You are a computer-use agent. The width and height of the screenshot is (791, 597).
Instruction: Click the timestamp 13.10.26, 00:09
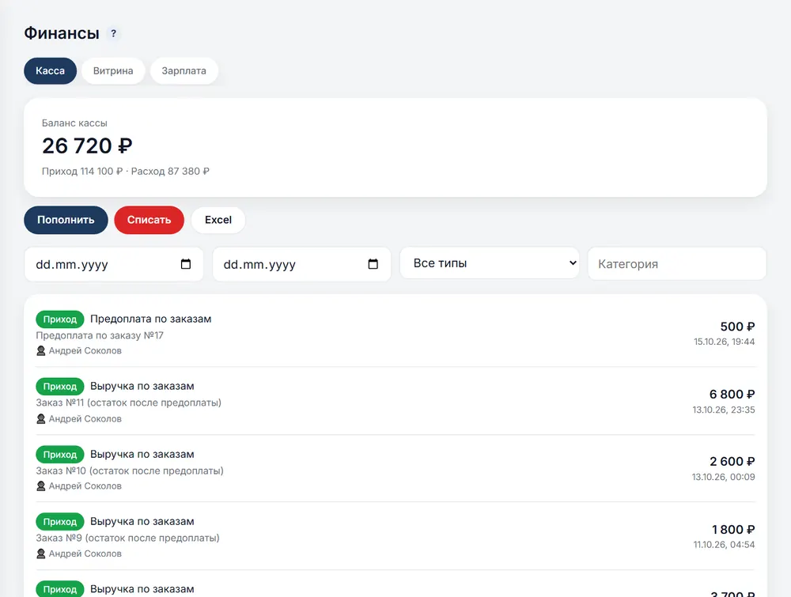pyautogui.click(x=724, y=477)
